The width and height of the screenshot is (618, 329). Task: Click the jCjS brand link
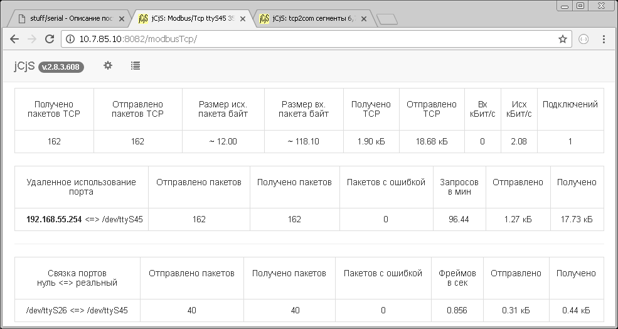24,66
